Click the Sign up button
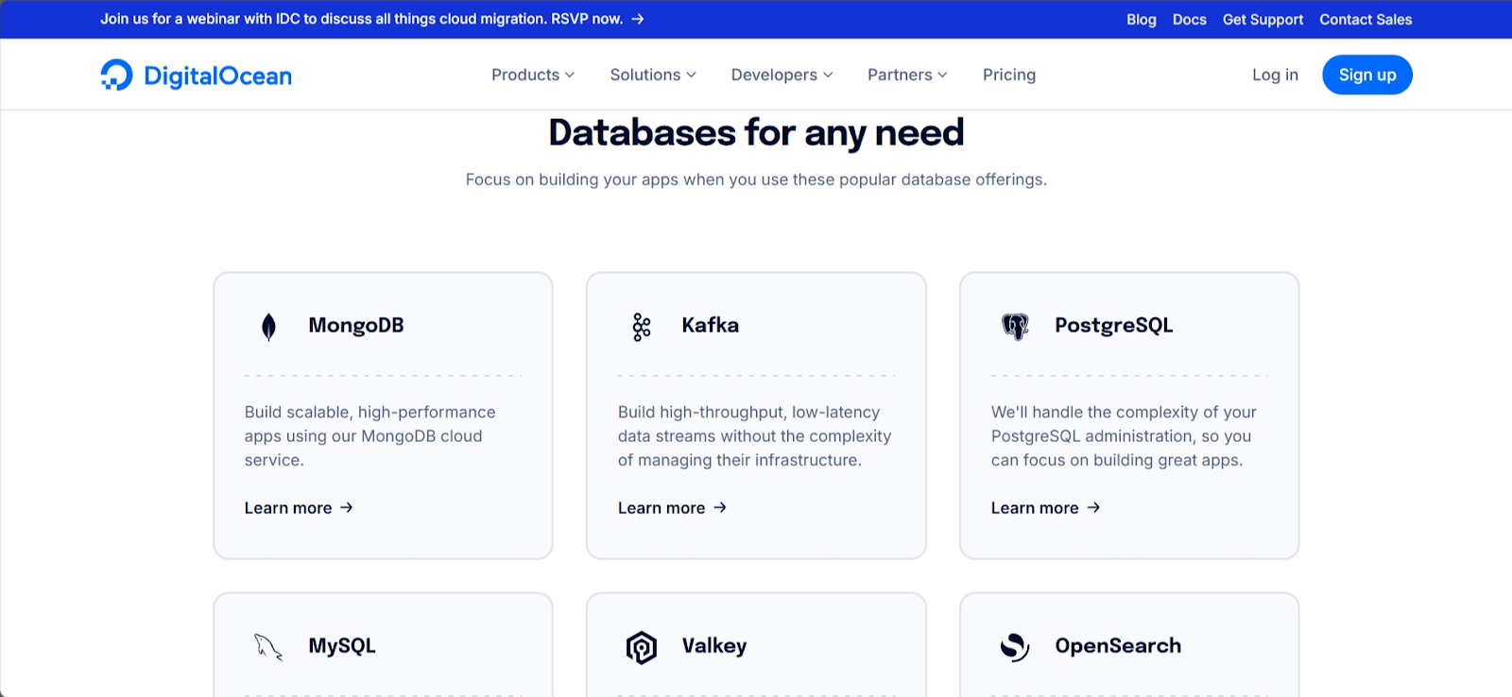The width and height of the screenshot is (1512, 697). (x=1367, y=75)
